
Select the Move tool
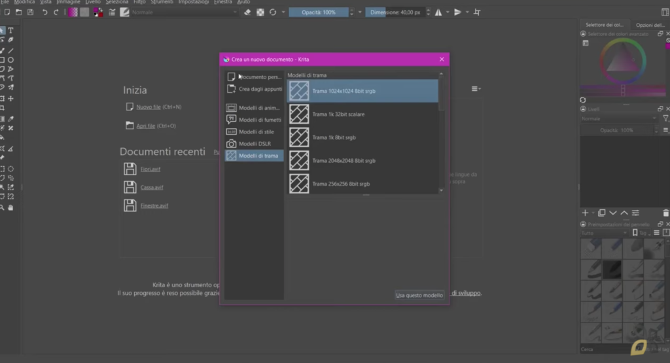10,99
